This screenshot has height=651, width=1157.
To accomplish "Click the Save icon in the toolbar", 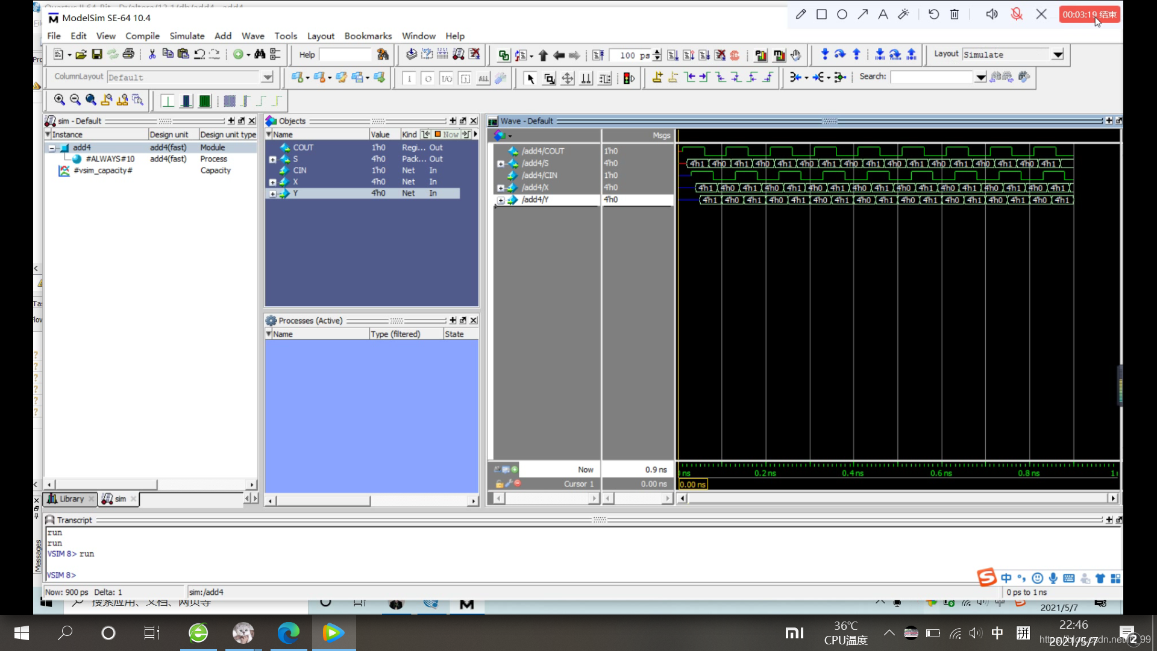I will click(x=98, y=54).
